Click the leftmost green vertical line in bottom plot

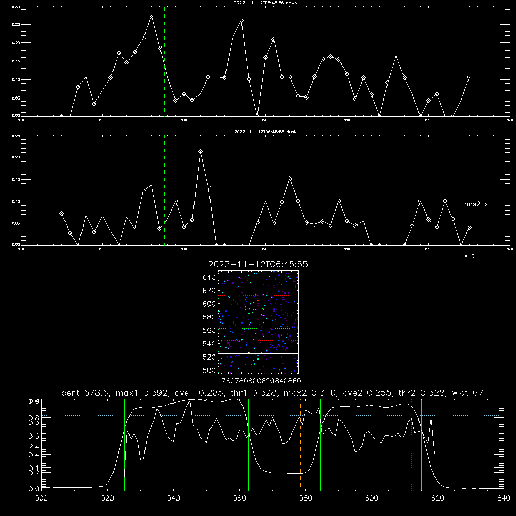pyautogui.click(x=124, y=444)
